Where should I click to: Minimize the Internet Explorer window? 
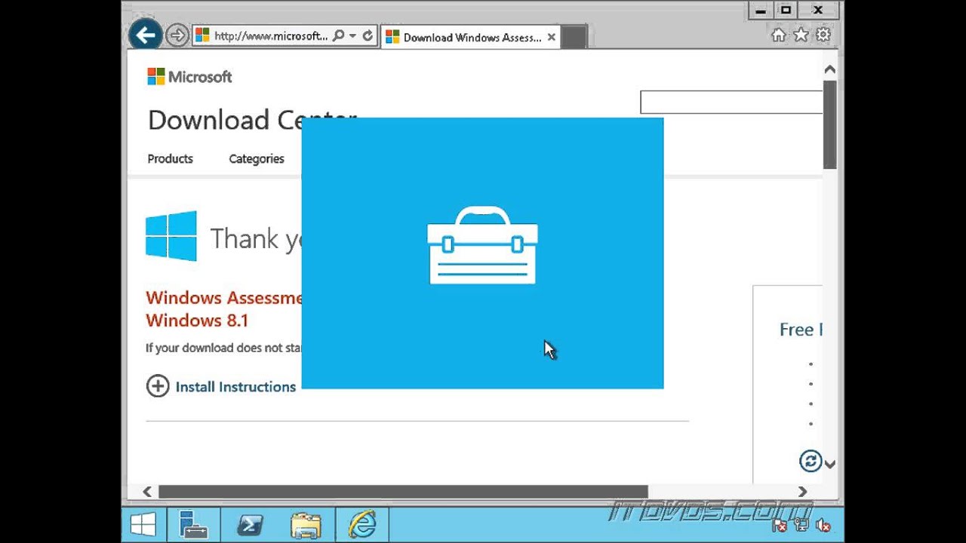click(x=761, y=10)
